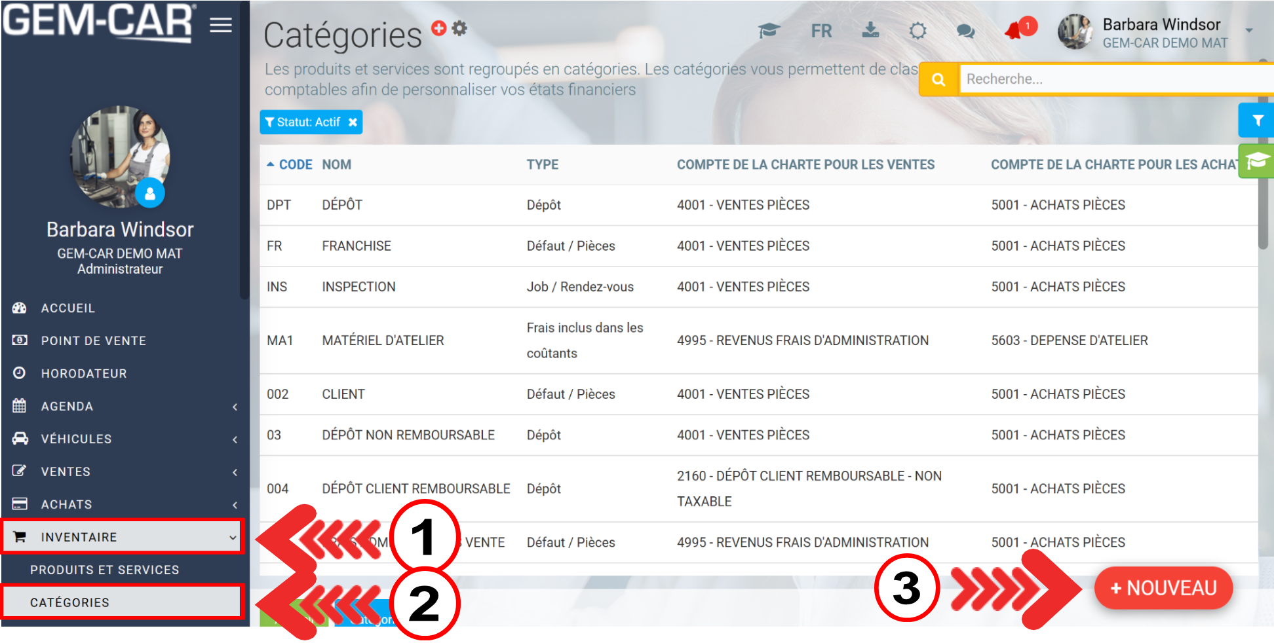
Task: Sort the table by CODE column
Action: [295, 165]
